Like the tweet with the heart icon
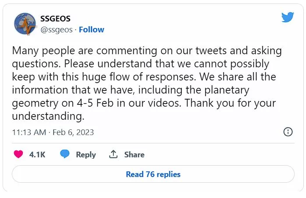The image size is (306, 198). point(18,154)
